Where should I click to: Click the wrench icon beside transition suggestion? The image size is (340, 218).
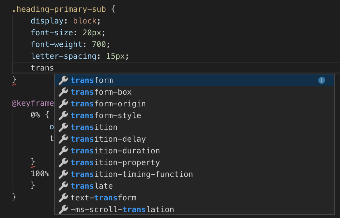63,127
